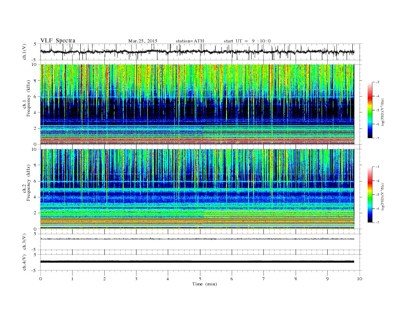Click the lower colorbar "log(PSD)(V²/Hz)" label
This screenshot has width=405, height=313.
click(382, 196)
